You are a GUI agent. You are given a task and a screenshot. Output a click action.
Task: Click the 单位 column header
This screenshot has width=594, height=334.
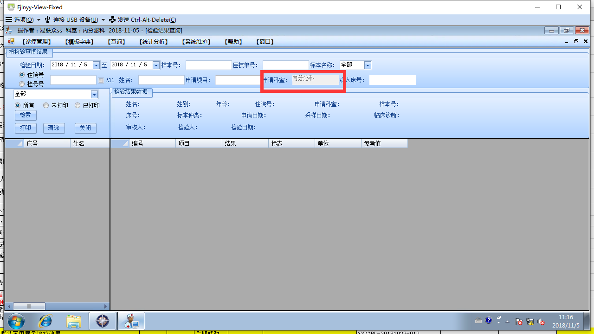(x=338, y=144)
